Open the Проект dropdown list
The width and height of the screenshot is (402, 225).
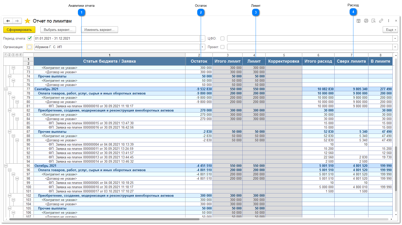395,47
